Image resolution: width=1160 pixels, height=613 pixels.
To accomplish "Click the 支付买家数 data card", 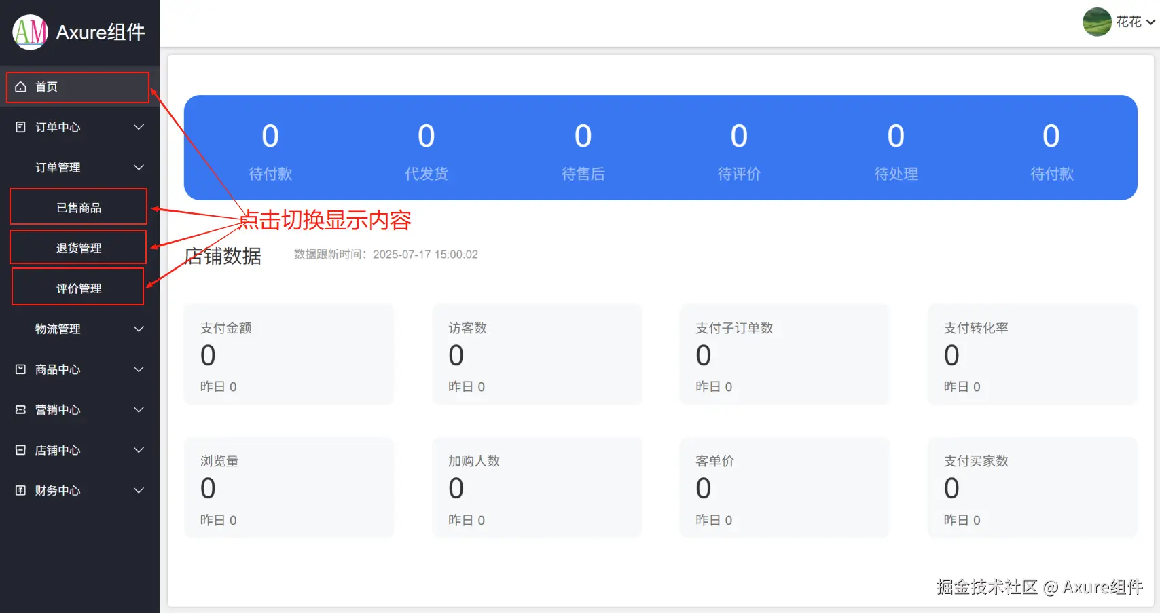I will [1032, 487].
